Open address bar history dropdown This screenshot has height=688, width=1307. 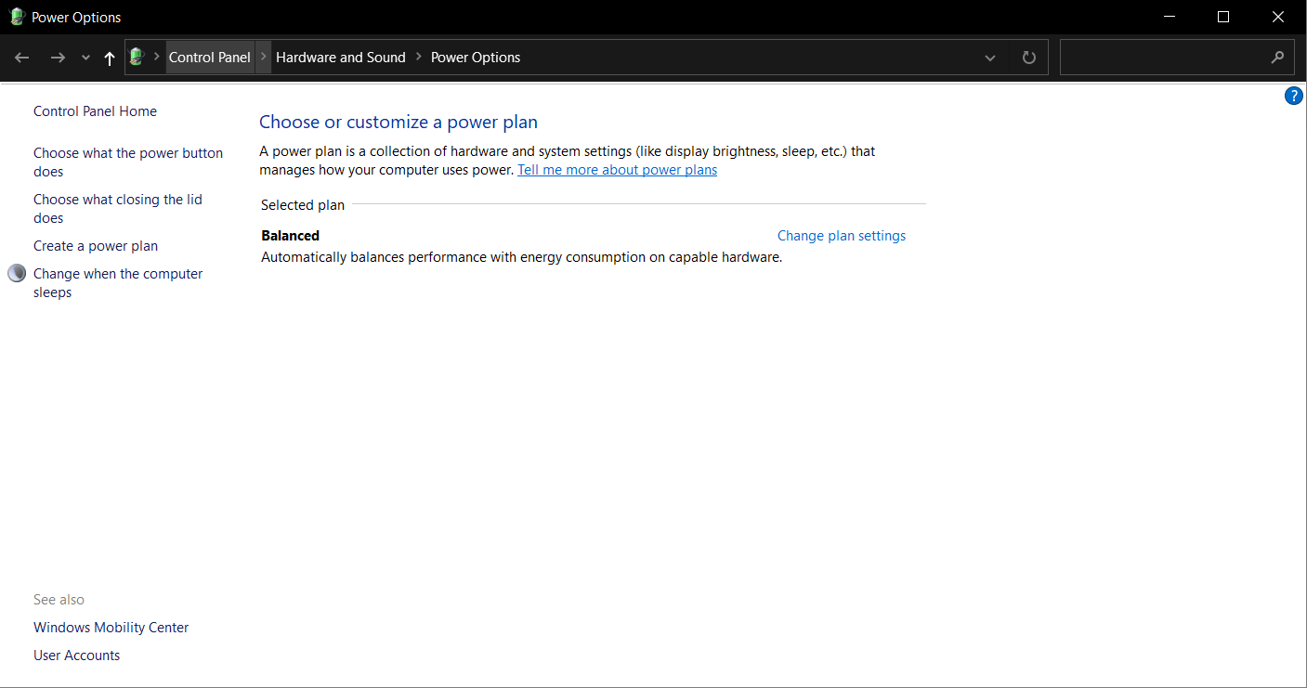pos(990,58)
